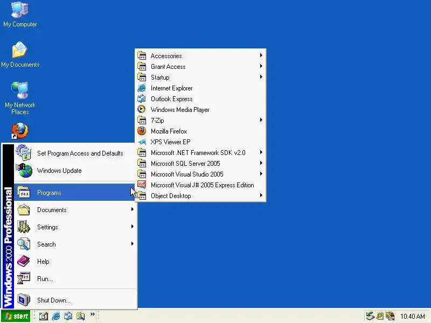Click the Outlook Express icon in Programs menu
This screenshot has height=323, width=431.
pos(142,99)
